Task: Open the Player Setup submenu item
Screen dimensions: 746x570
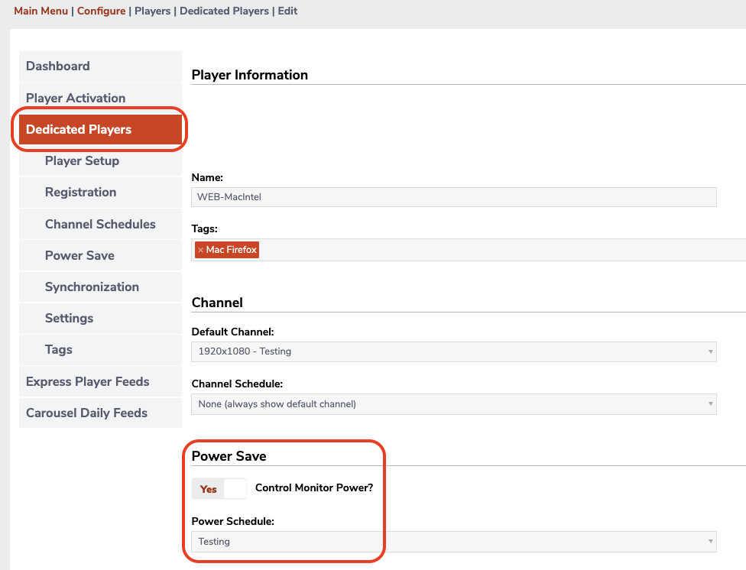Action: [x=100, y=160]
